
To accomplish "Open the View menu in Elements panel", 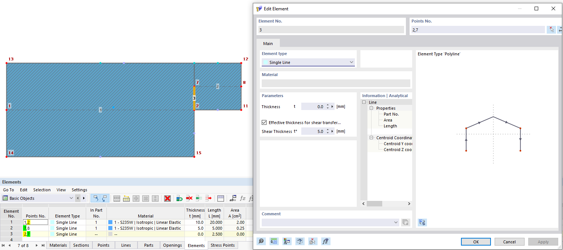I will tap(61, 190).
